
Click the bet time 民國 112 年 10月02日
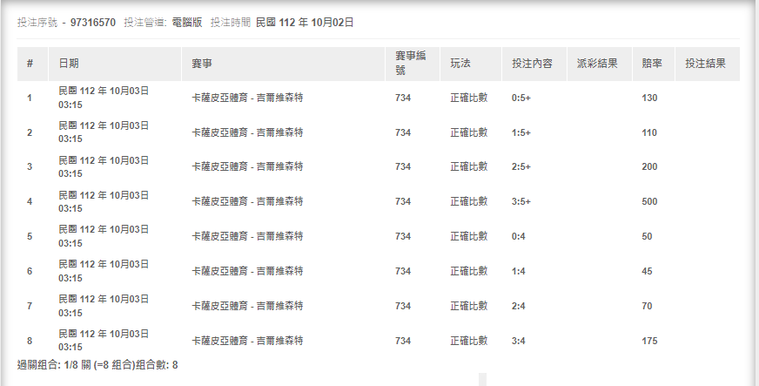(x=305, y=23)
